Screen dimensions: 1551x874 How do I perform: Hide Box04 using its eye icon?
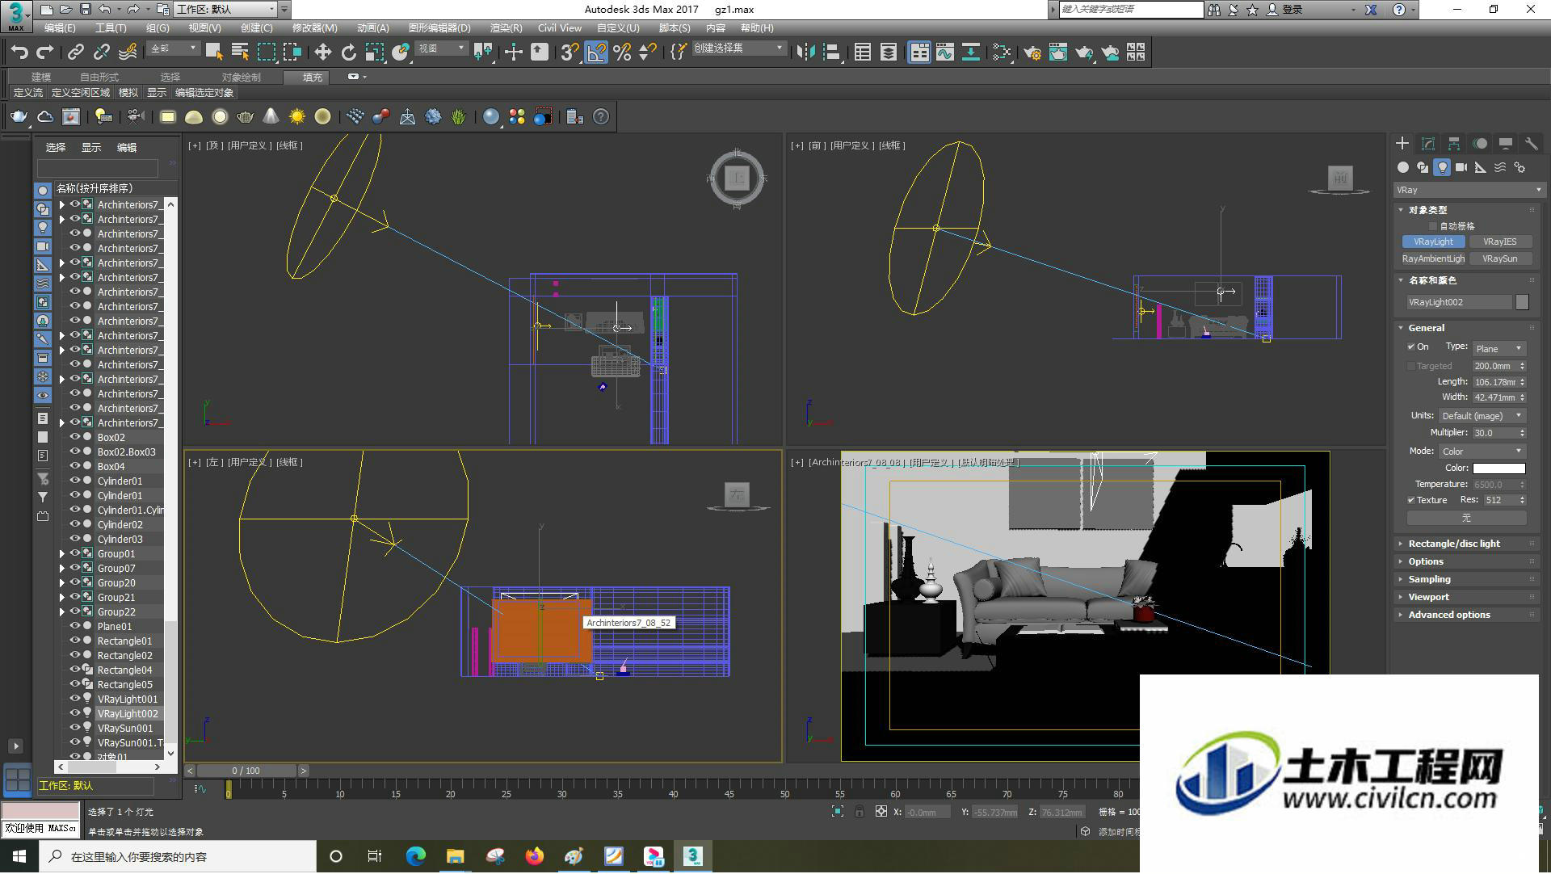point(75,466)
